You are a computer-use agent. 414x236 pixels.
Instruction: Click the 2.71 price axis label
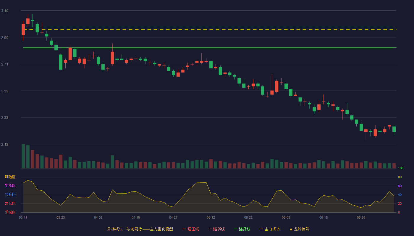pyautogui.click(x=5, y=64)
